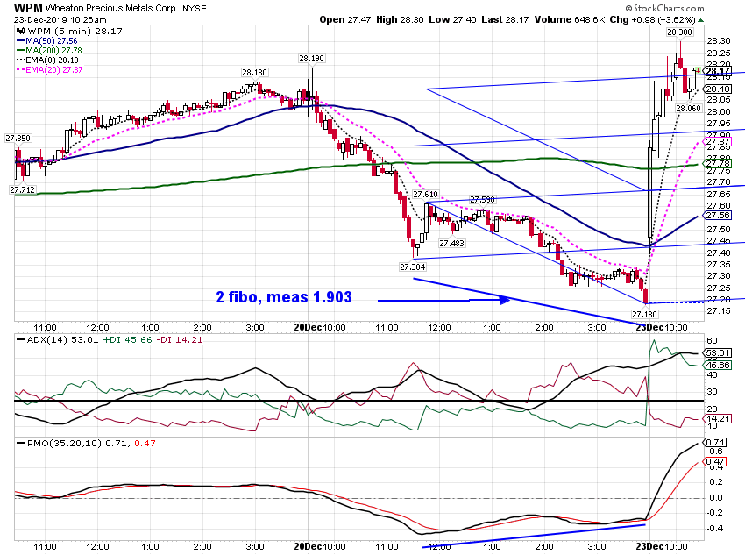Image resolution: width=745 pixels, height=555 pixels.
Task: Click the 27.850 price label
Action: (18, 138)
